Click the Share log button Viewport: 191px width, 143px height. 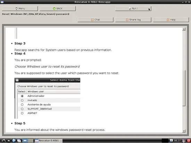point(133,20)
